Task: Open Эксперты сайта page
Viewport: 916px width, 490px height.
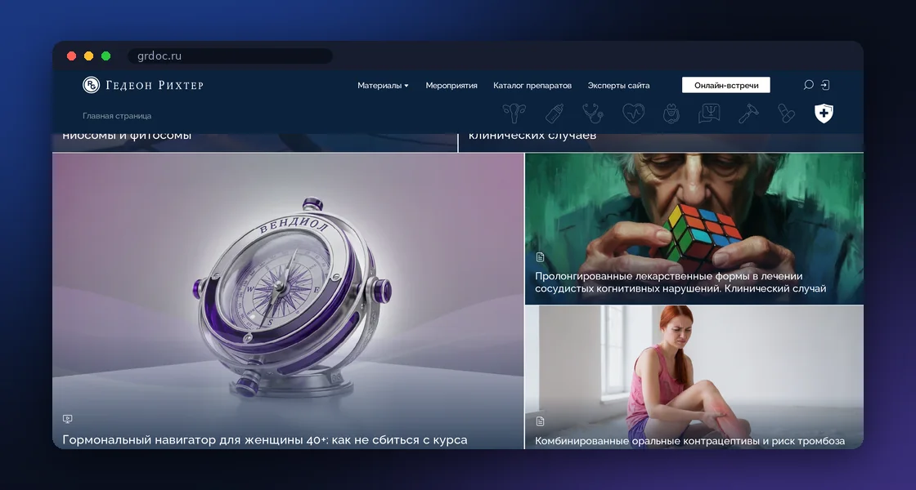Action: point(618,86)
